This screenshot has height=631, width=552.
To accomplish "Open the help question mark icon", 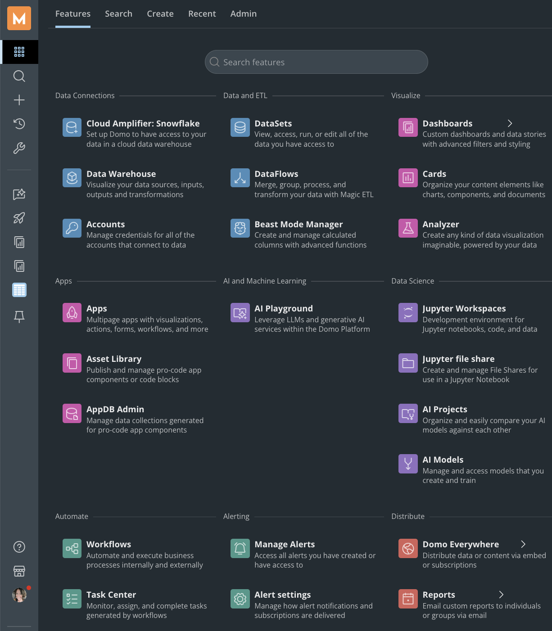I will point(19,547).
